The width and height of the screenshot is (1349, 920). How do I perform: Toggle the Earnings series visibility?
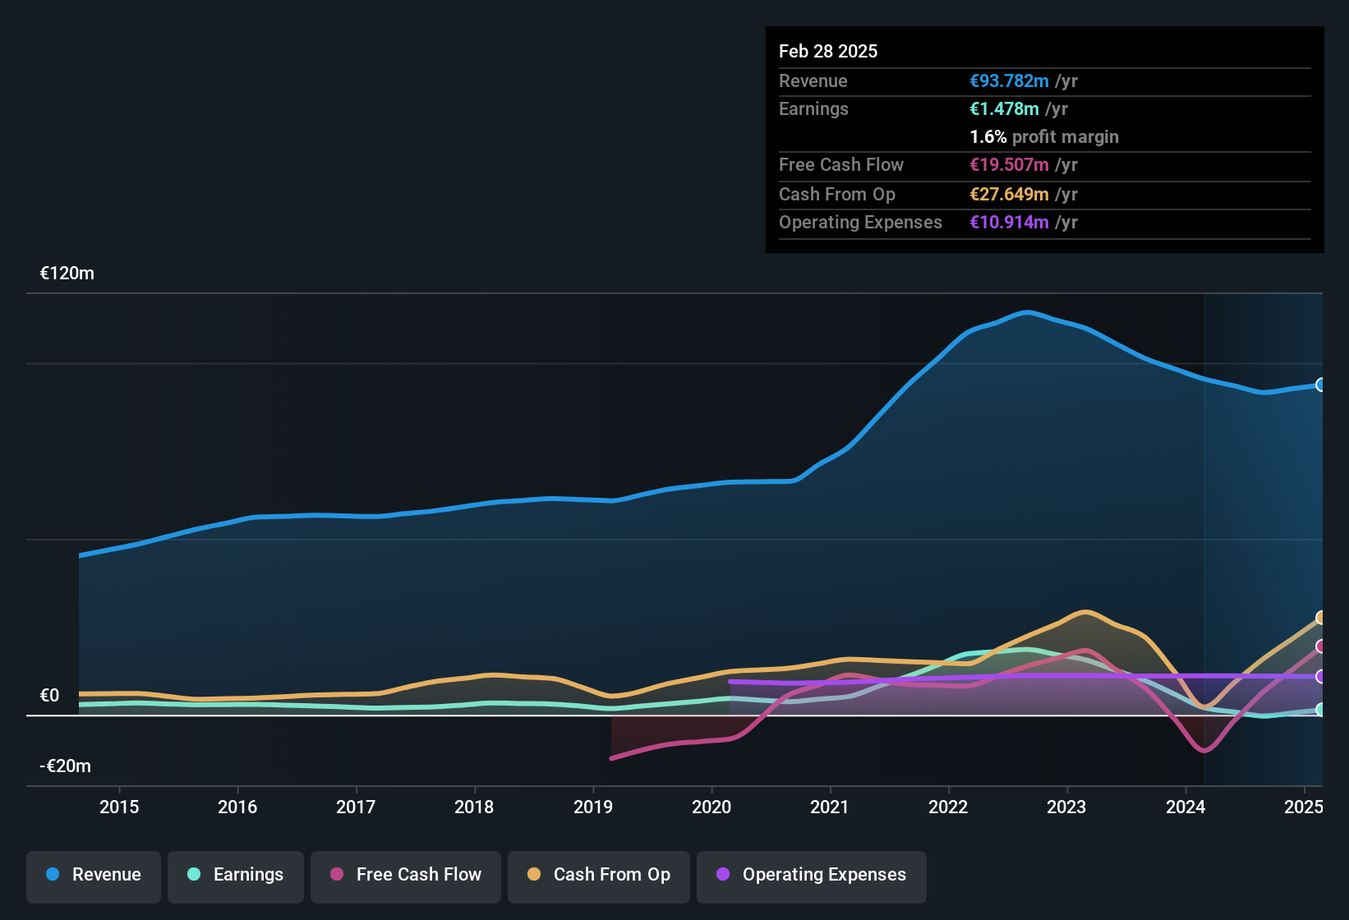tap(236, 875)
